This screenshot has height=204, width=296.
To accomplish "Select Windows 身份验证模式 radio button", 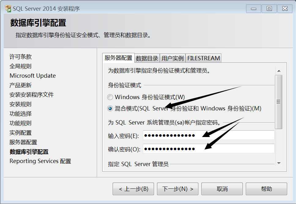I will [x=110, y=97].
